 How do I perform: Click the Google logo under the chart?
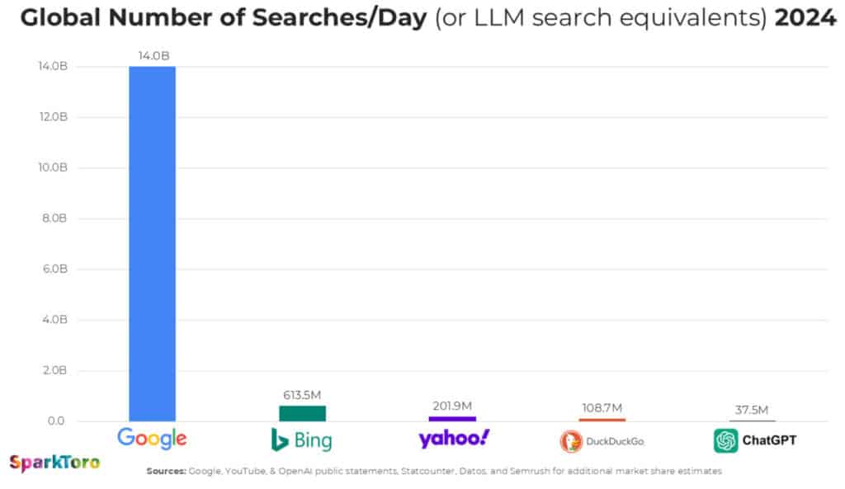tap(152, 438)
